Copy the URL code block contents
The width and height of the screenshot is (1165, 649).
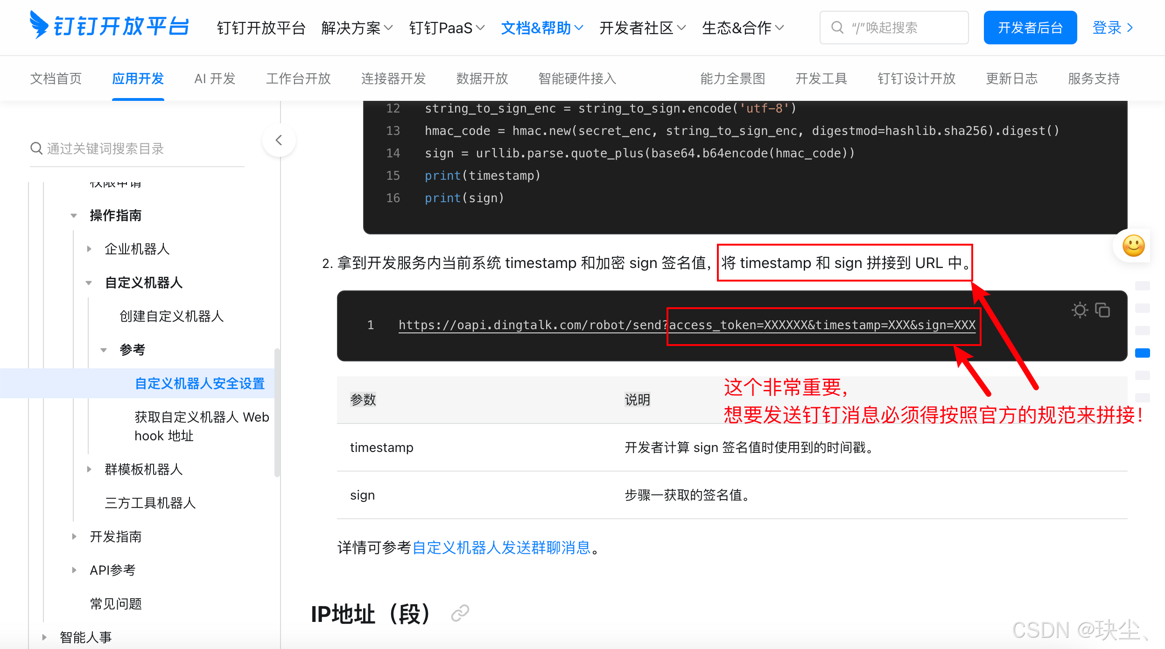(1103, 310)
